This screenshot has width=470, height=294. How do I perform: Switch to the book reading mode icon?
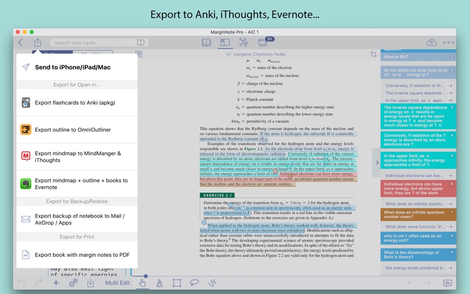click(206, 42)
